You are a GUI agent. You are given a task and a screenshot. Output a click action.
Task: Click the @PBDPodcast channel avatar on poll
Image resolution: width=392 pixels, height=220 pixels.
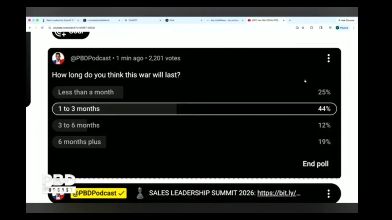tap(58, 58)
